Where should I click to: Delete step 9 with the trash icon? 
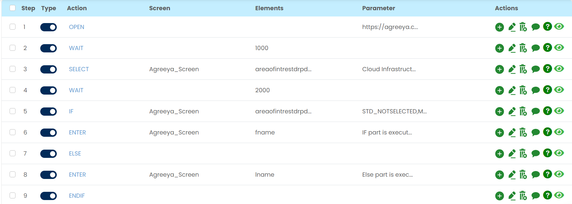click(x=523, y=196)
